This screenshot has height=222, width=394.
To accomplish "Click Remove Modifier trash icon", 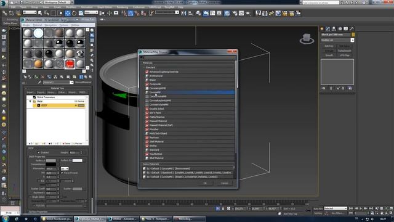I will tap(343, 88).
